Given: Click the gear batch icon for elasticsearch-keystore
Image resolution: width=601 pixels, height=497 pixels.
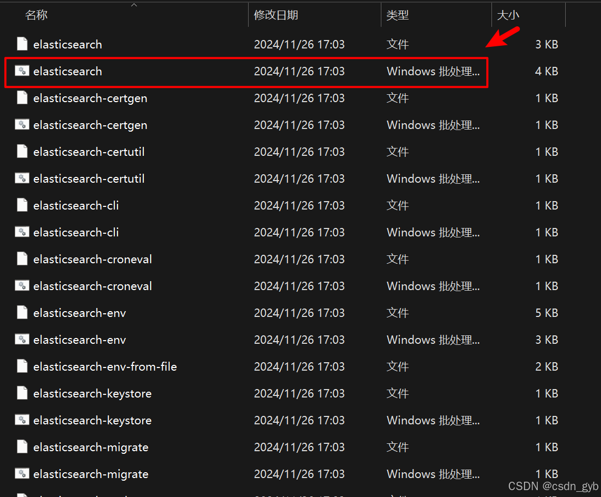Looking at the screenshot, I should click(x=22, y=420).
